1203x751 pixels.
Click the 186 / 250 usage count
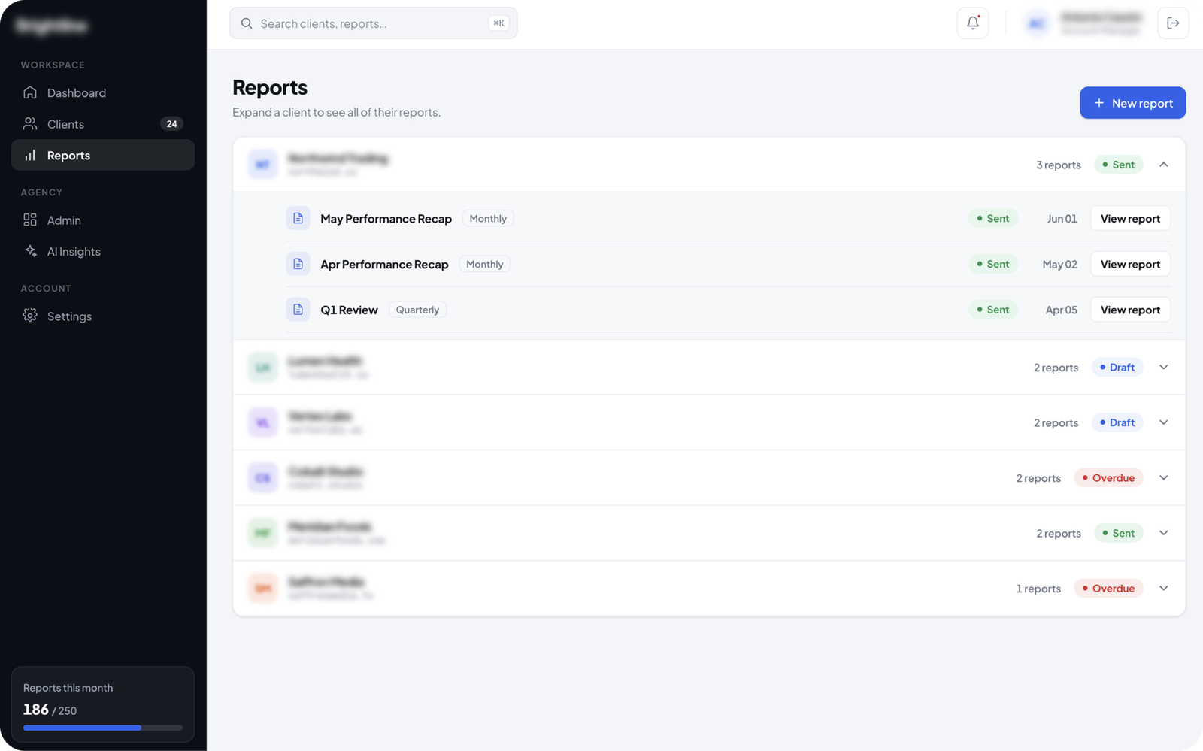pos(50,710)
